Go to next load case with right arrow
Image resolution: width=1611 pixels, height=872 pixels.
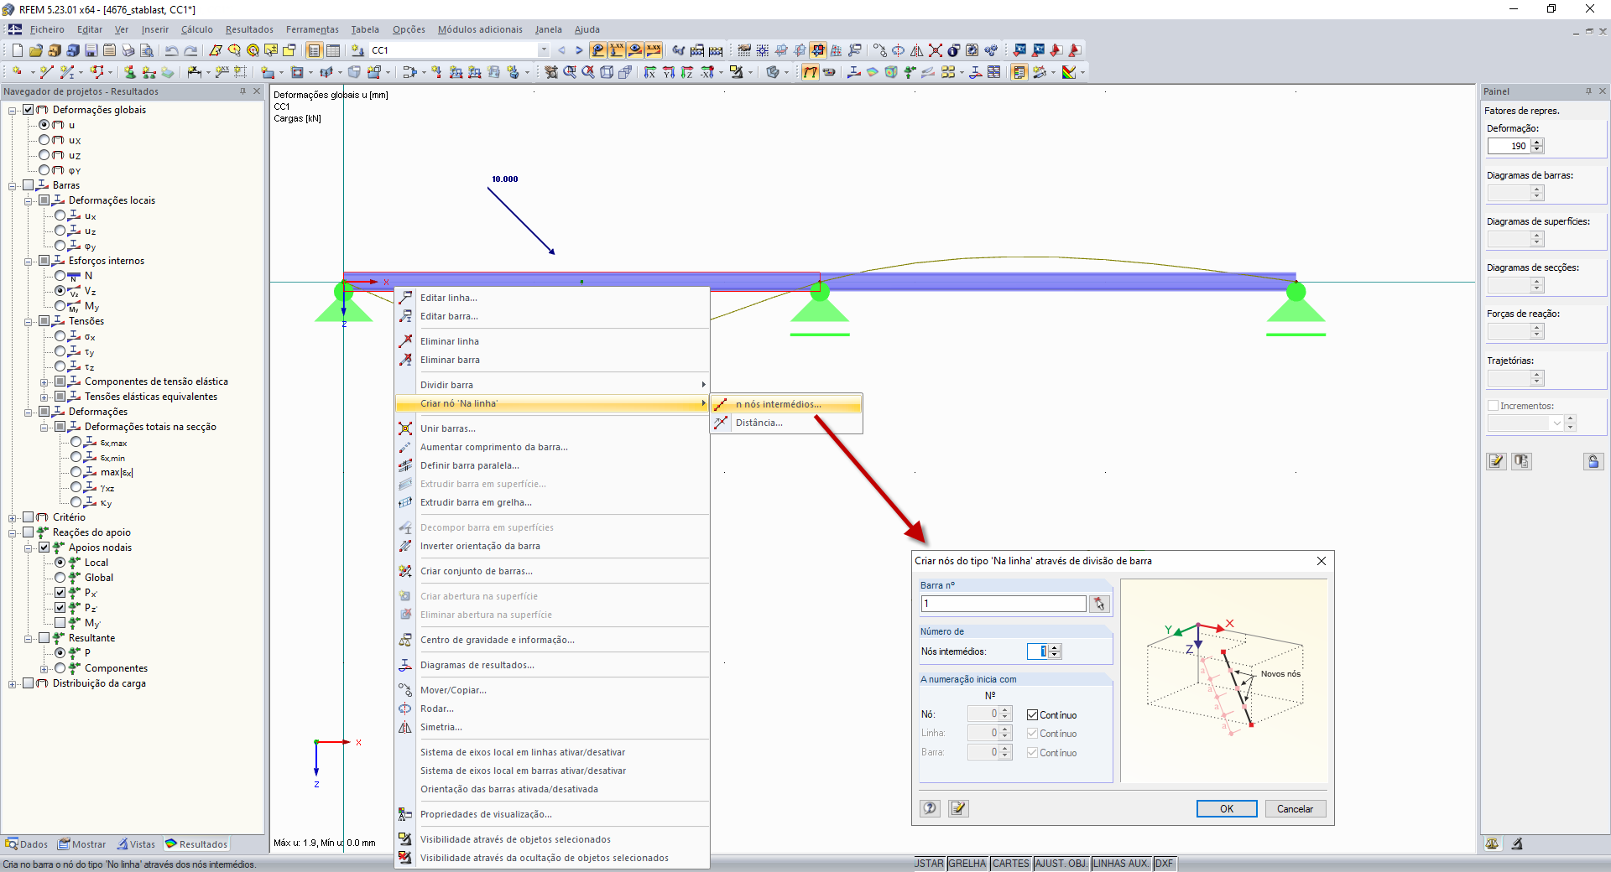pos(579,50)
